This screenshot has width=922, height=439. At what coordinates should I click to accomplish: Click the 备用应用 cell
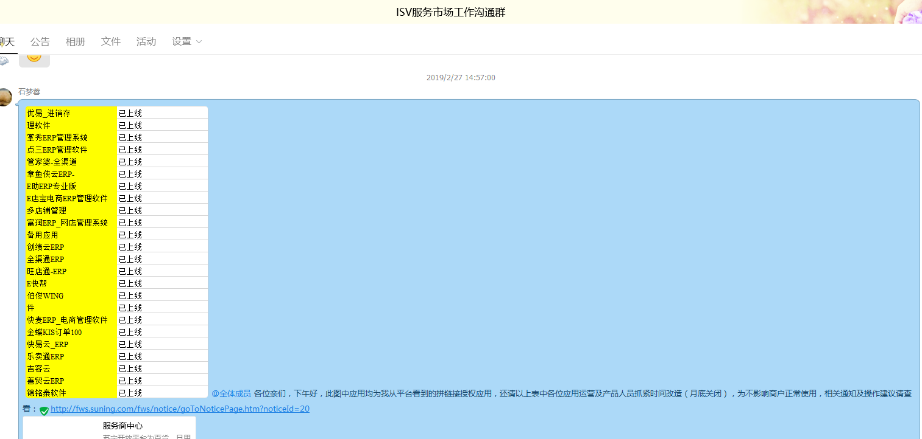[x=71, y=235]
